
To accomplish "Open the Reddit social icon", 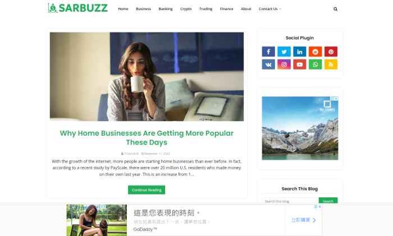I will tap(316, 52).
